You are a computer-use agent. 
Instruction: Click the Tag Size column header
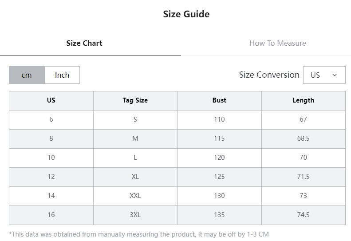[x=135, y=100]
